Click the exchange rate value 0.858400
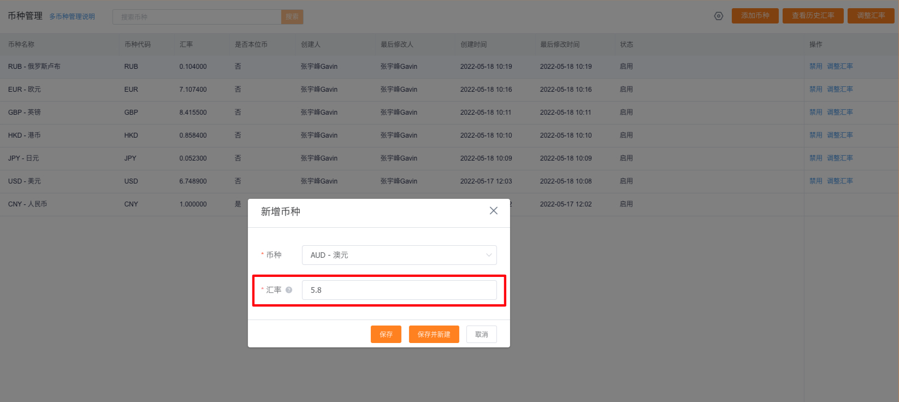The width and height of the screenshot is (899, 402). point(193,135)
